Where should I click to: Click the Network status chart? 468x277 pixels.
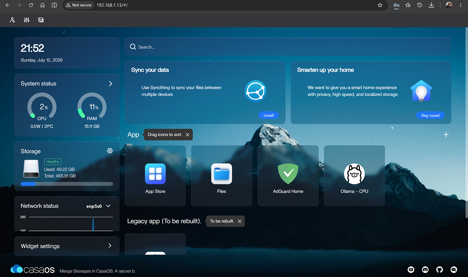67,223
